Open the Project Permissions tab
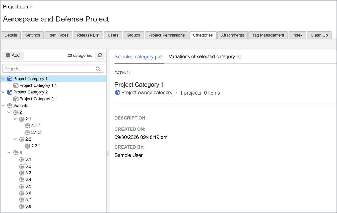 pos(167,35)
